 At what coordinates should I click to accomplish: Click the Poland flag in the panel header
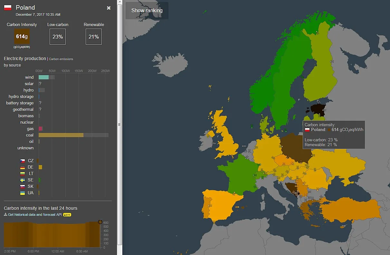(x=7, y=7)
